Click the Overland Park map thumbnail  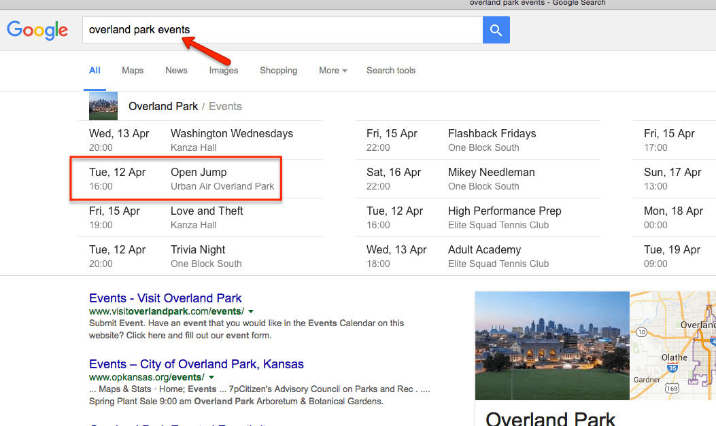tap(672, 346)
